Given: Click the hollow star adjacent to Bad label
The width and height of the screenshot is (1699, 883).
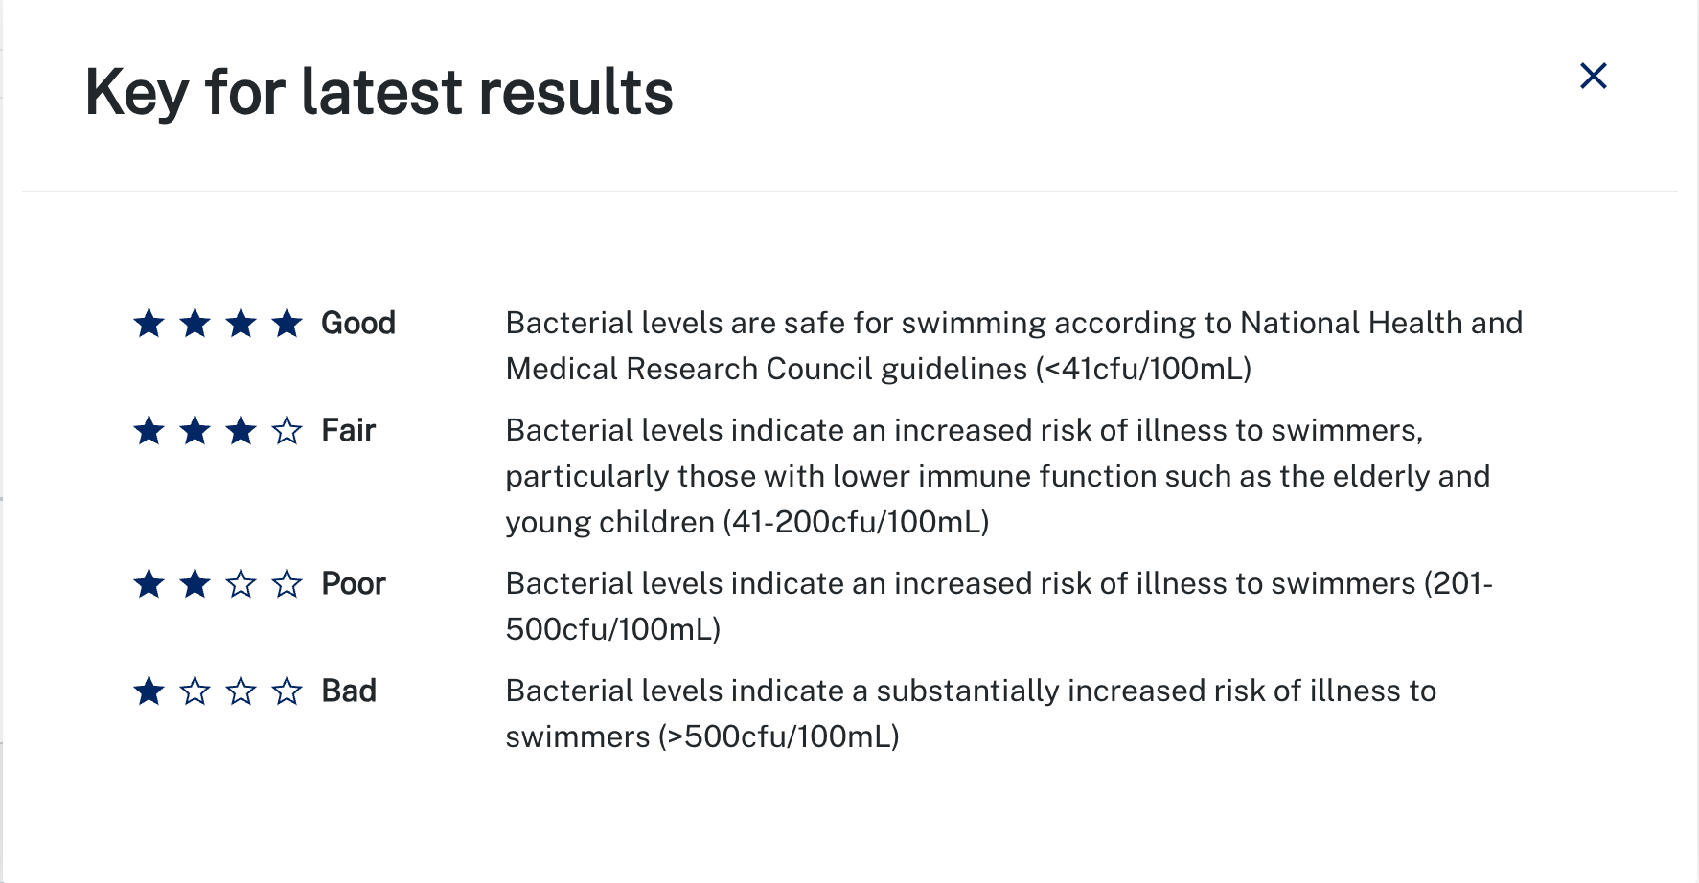Looking at the screenshot, I should tap(287, 691).
